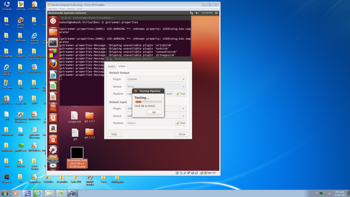Open LibreOffice Calc from the launcher
The height and width of the screenshot is (197, 350).
(53, 85)
